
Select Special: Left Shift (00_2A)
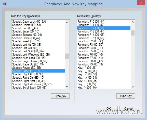pos(38,51)
